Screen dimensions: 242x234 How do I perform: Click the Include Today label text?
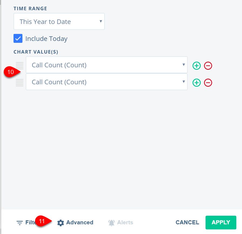[x=46, y=39]
